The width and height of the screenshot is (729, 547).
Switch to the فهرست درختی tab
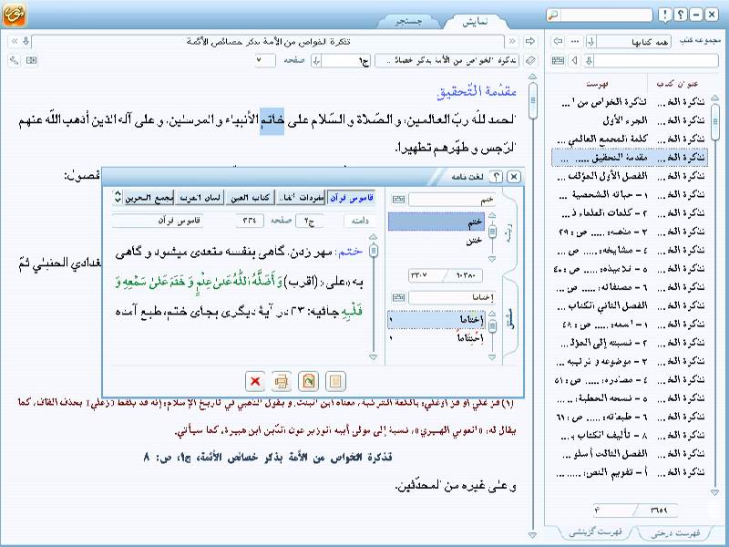point(675,533)
